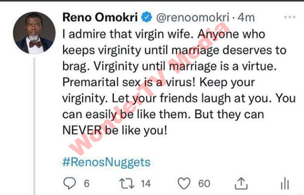Viewport: 304px width, 195px height.
Task: Open the three-dot more options menu
Action: pos(290,18)
